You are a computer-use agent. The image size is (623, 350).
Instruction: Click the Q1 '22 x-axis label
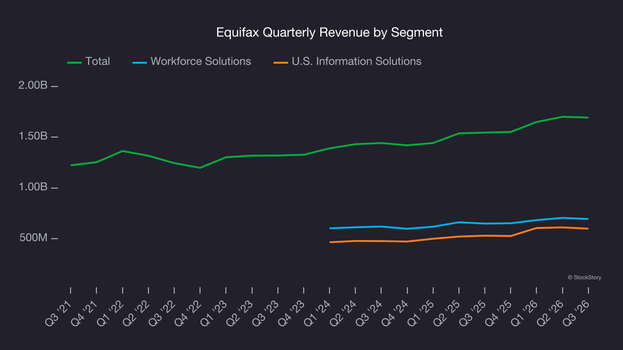pos(111,313)
